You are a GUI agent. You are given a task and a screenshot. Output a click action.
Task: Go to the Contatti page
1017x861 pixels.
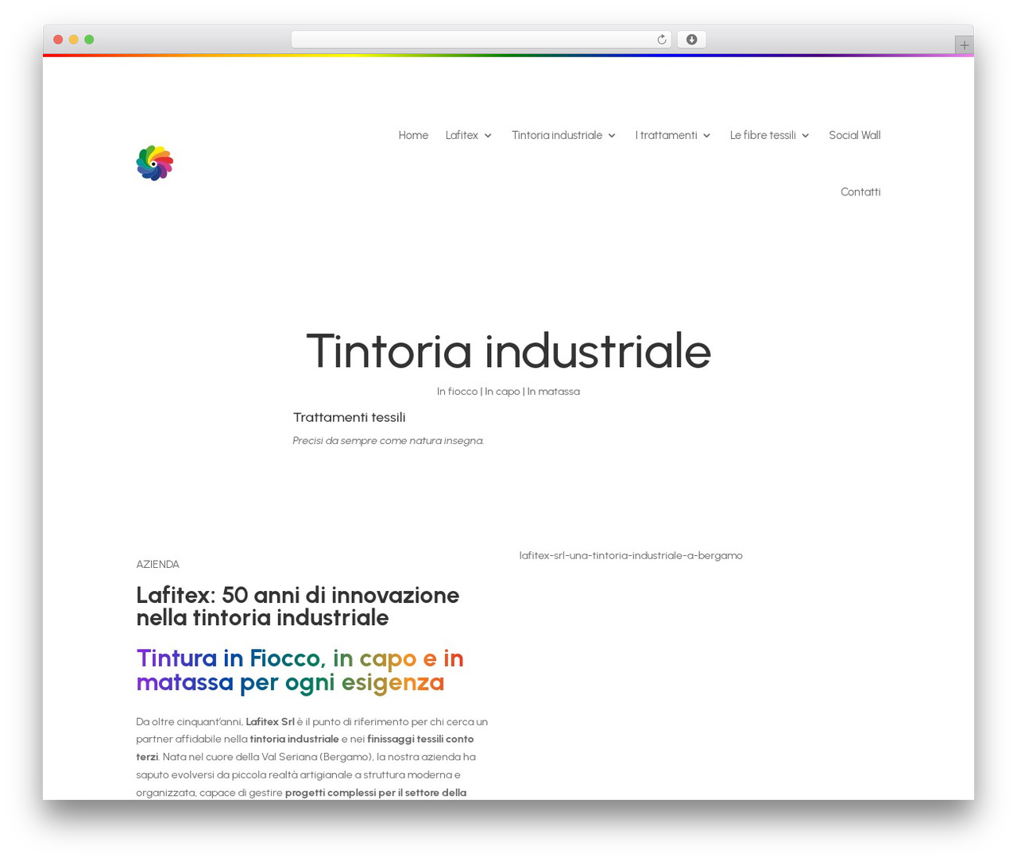(860, 191)
